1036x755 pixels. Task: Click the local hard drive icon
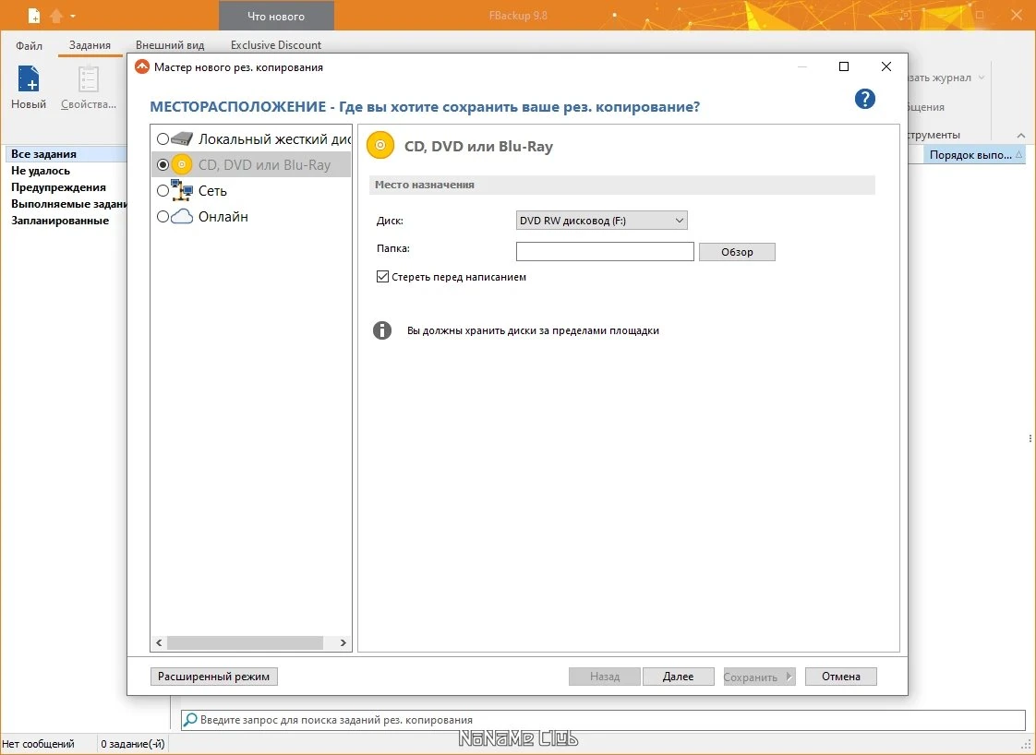(x=182, y=138)
